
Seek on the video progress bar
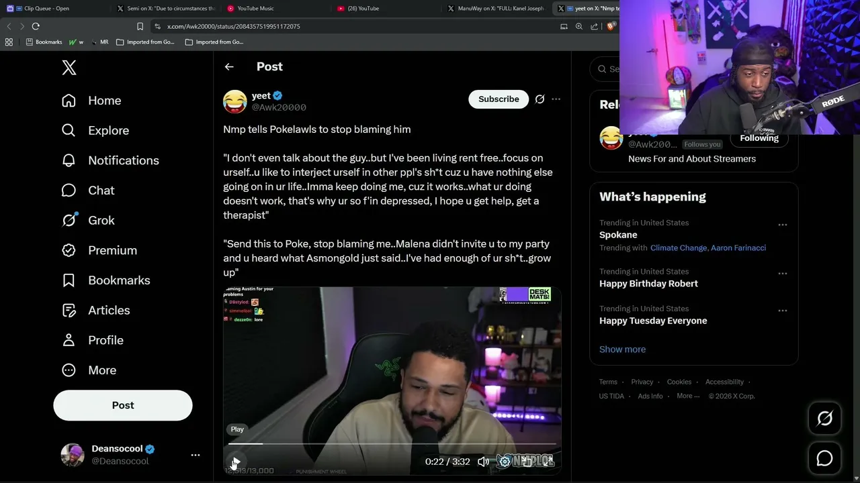pyautogui.click(x=392, y=444)
